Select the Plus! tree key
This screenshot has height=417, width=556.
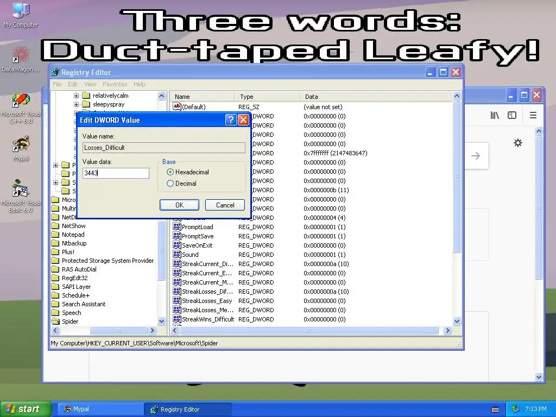click(x=68, y=252)
